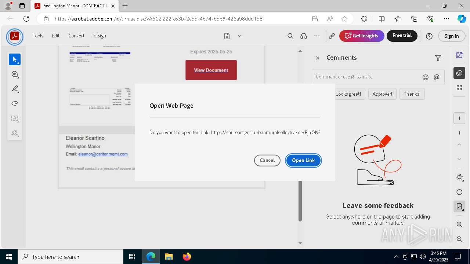Toggle the dark mode display icon
This screenshot has width=470, height=264.
point(459,177)
